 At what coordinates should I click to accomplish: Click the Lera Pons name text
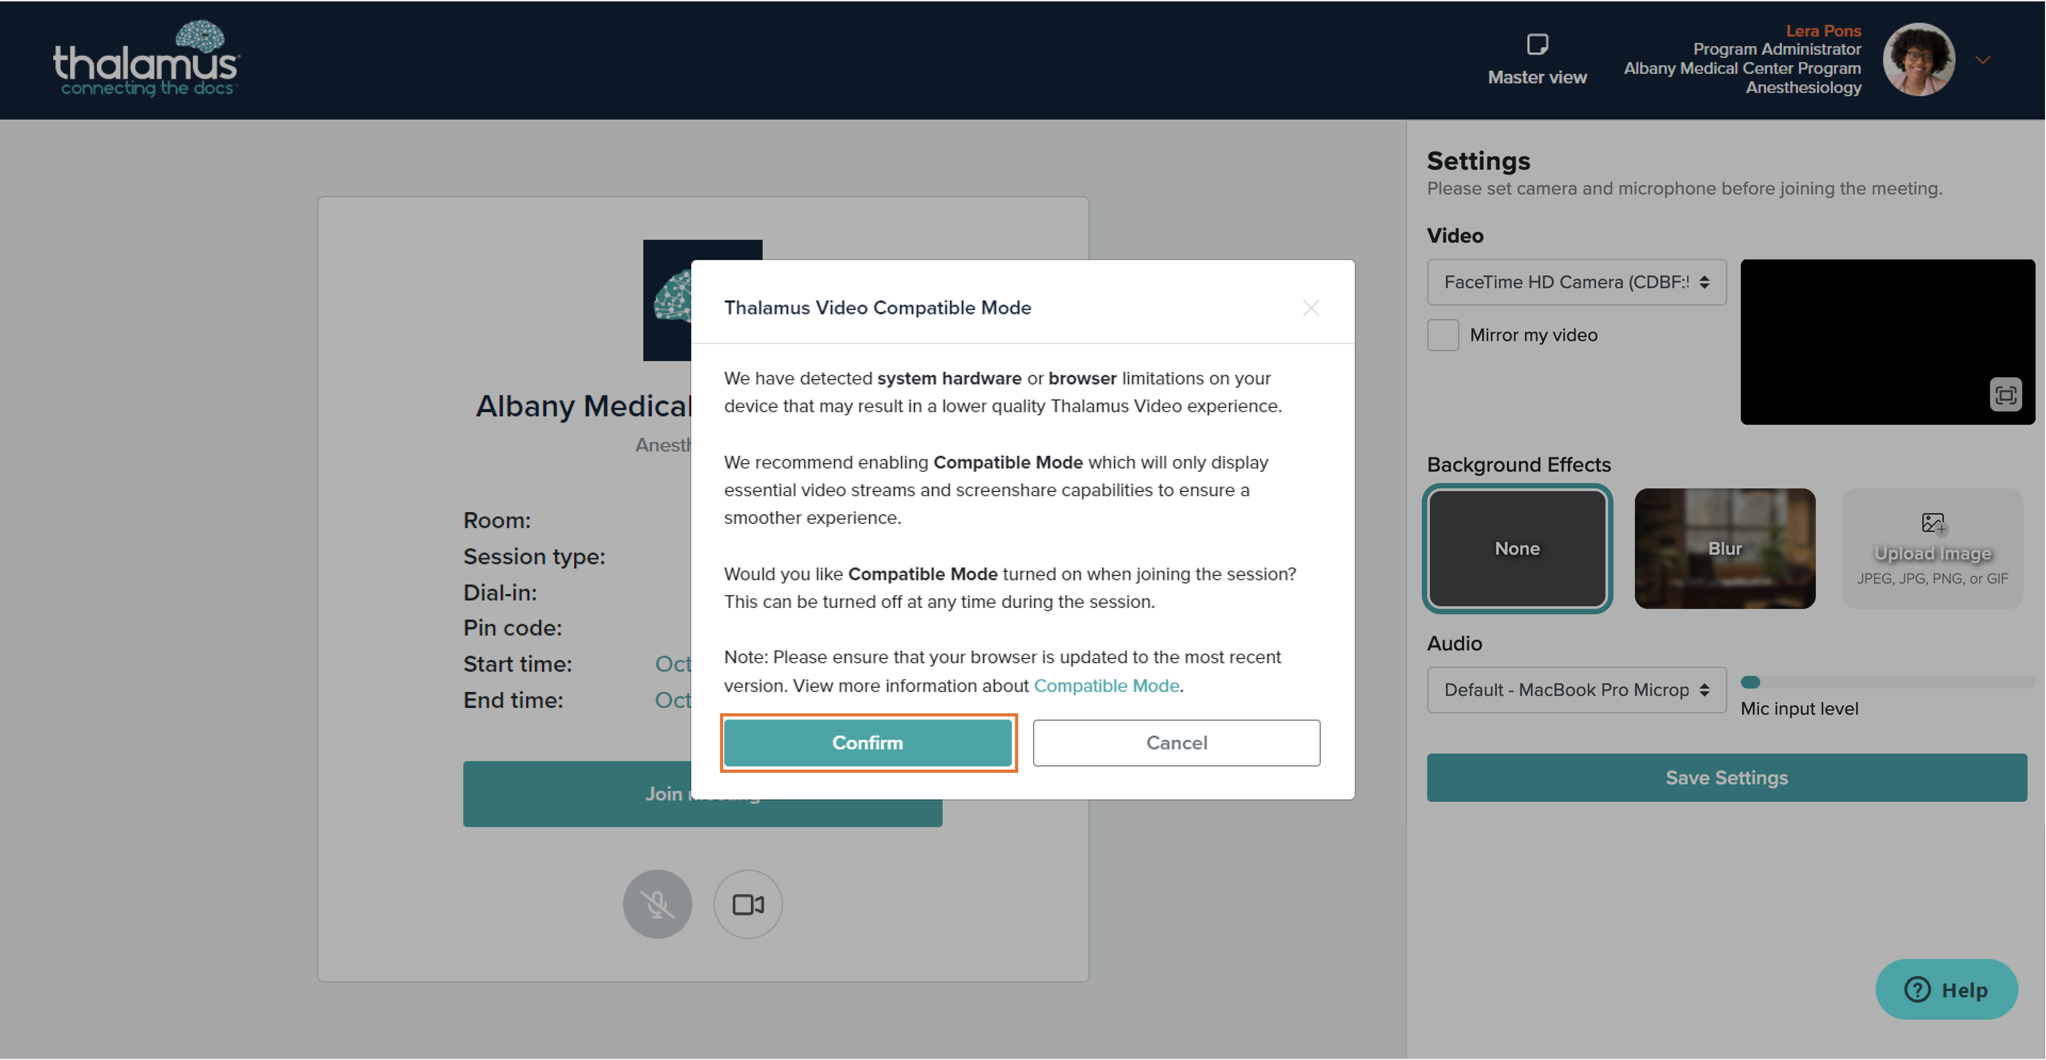click(1823, 30)
